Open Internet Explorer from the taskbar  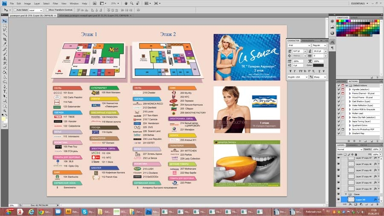[31, 212]
